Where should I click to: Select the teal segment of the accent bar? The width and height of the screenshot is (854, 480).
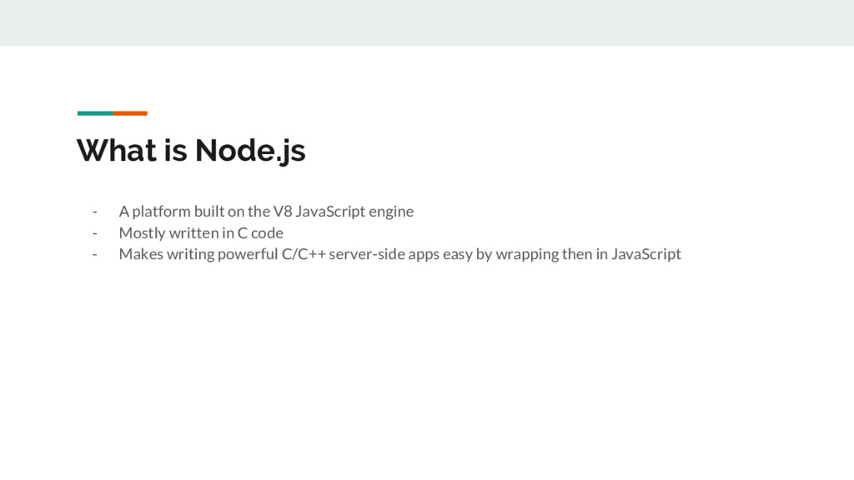(95, 113)
